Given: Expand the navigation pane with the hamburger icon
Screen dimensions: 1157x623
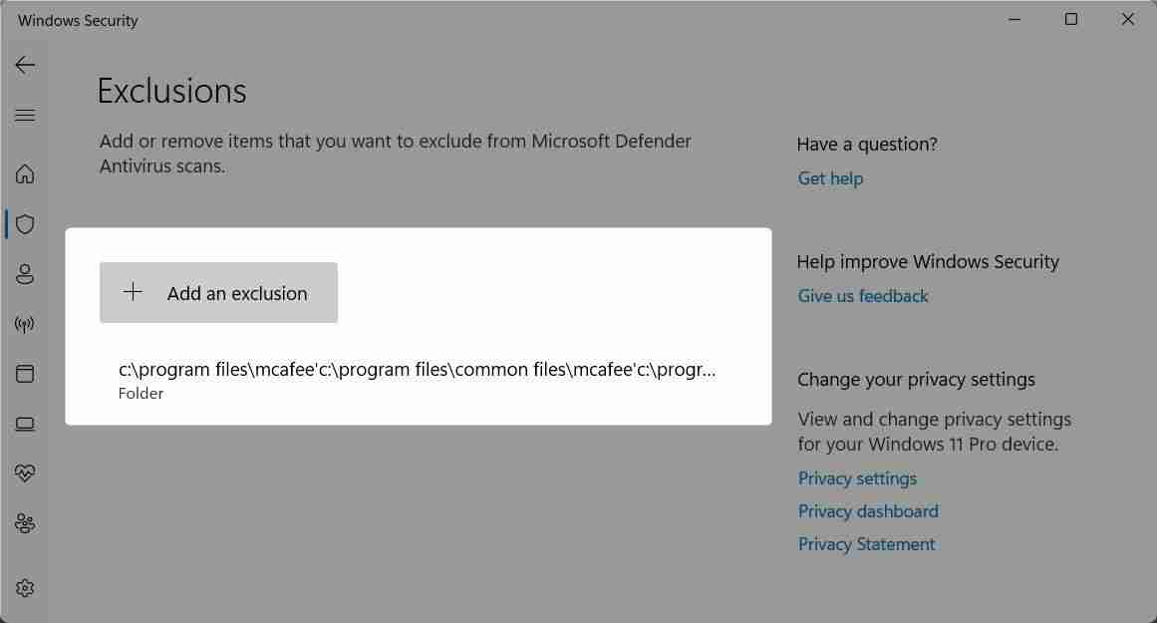Looking at the screenshot, I should (x=24, y=115).
